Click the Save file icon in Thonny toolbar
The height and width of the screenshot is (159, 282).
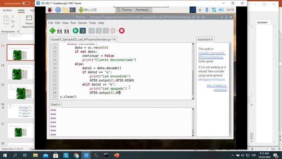pyautogui.click(x=67, y=31)
